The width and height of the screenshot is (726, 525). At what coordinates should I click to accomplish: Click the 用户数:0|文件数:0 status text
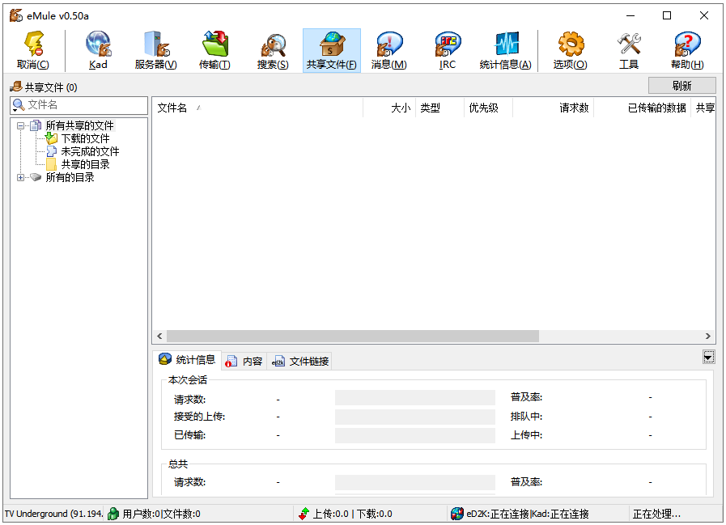[161, 514]
